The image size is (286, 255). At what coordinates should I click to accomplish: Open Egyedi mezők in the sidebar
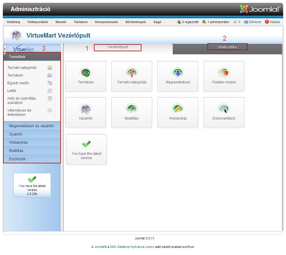pos(18,83)
